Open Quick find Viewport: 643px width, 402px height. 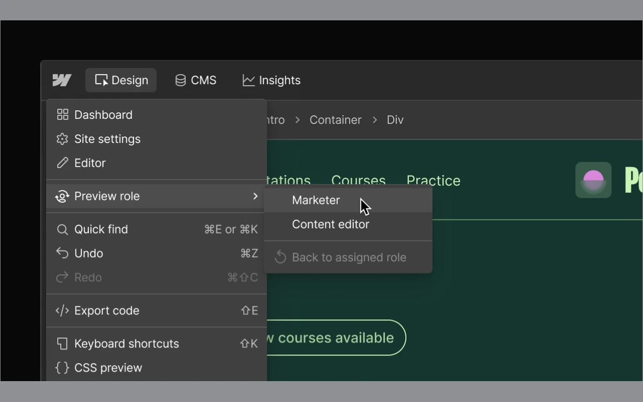156,229
